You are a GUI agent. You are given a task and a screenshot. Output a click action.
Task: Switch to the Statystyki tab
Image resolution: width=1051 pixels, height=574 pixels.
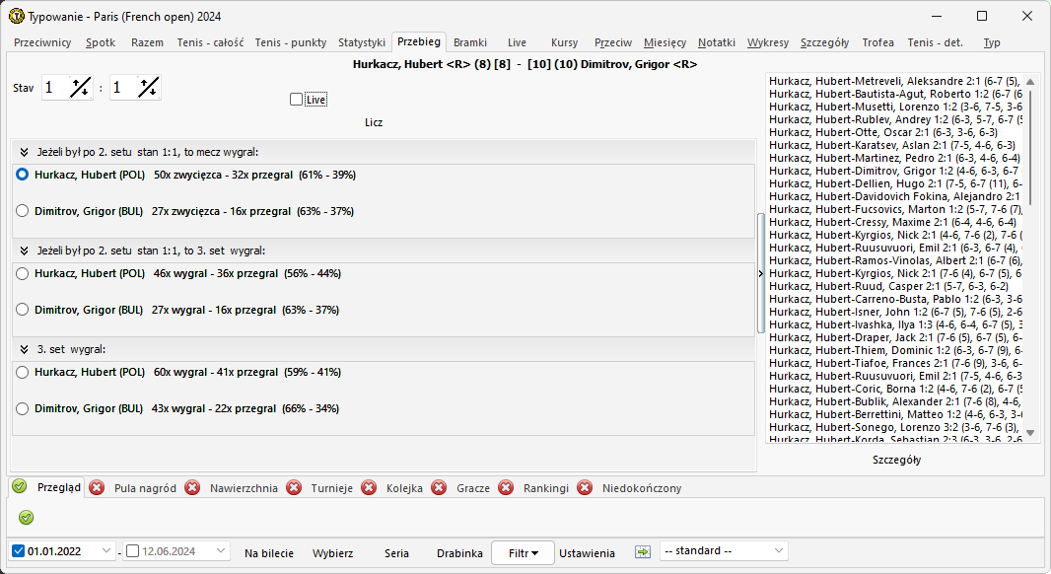tap(361, 42)
